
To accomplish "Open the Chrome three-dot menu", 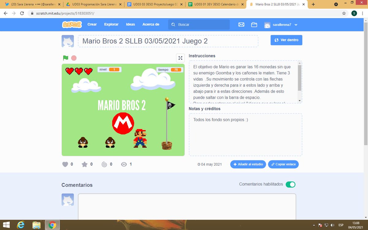I will coord(363,13).
